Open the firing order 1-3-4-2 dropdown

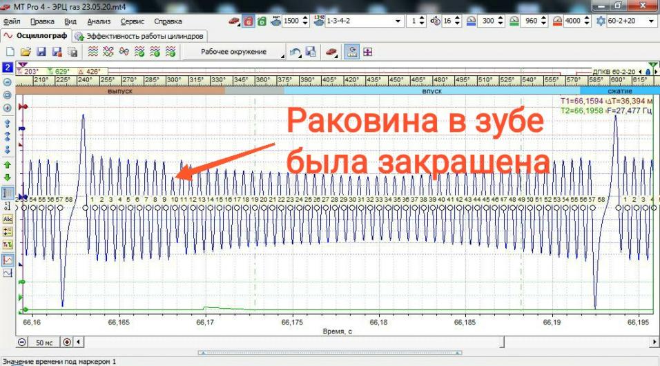click(397, 21)
